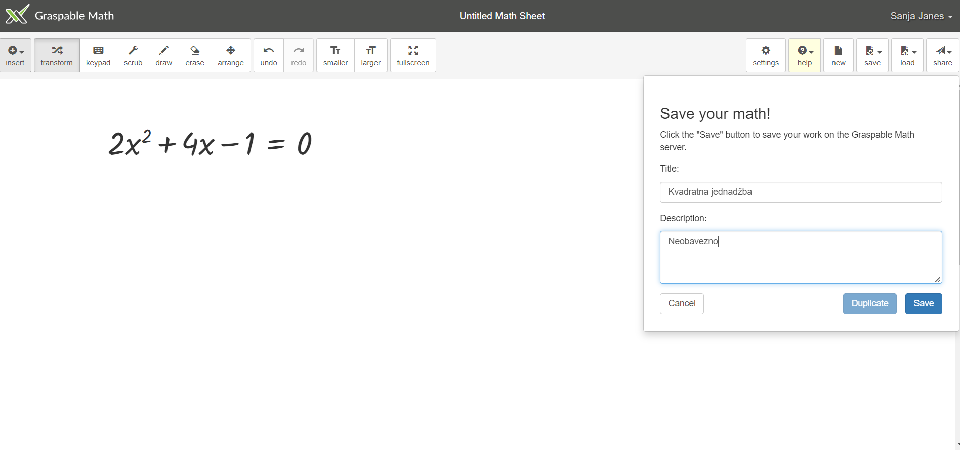This screenshot has height=450, width=960.
Task: Open the settings gear panel
Action: pyautogui.click(x=766, y=56)
